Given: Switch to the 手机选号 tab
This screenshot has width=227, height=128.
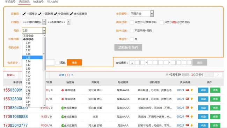Looking at the screenshot, I should [10, 2].
